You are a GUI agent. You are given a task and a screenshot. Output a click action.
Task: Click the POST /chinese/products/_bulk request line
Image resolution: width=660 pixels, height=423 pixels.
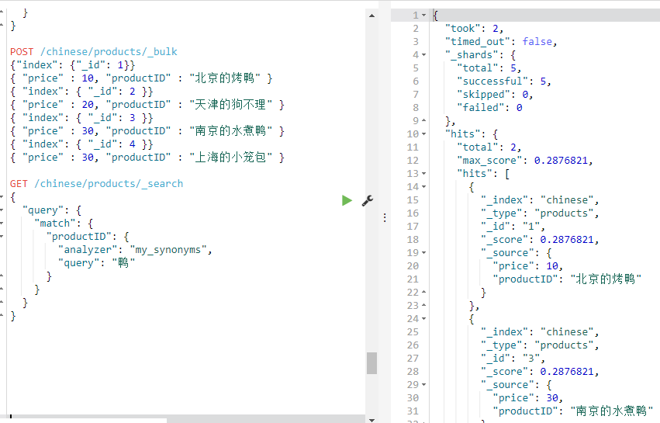(x=93, y=52)
